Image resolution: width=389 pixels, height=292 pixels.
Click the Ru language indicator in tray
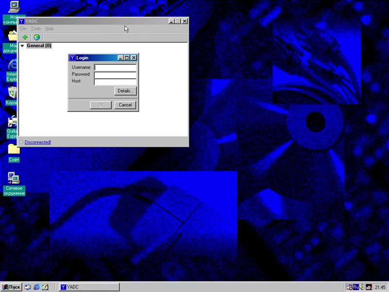click(355, 287)
